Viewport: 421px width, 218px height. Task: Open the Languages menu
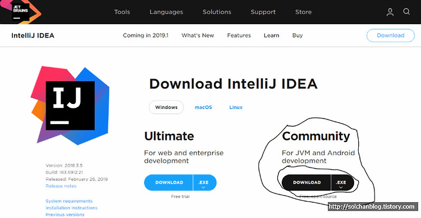166,12
